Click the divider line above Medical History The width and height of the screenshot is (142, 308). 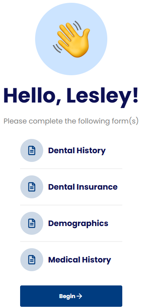coord(71,241)
